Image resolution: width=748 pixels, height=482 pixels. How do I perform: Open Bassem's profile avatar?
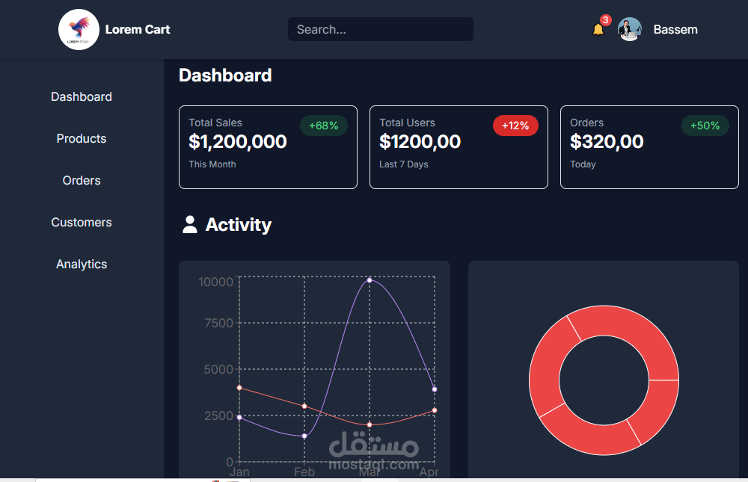630,30
